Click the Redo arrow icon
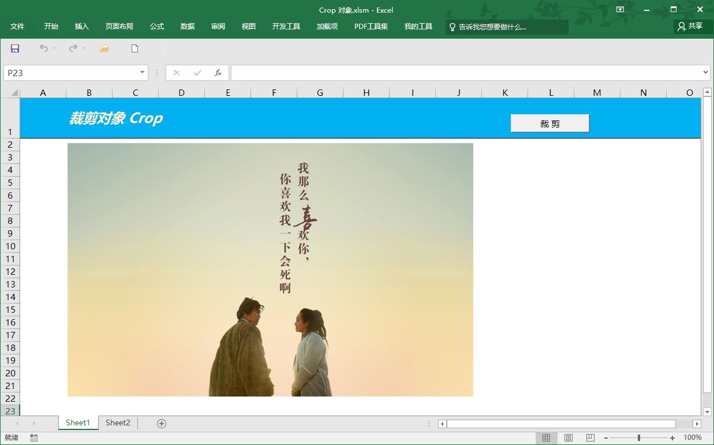 [73, 48]
